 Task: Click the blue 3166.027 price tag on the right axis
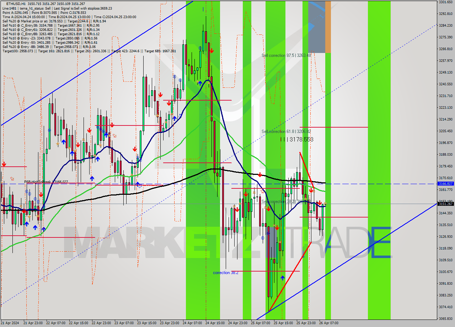445,184
